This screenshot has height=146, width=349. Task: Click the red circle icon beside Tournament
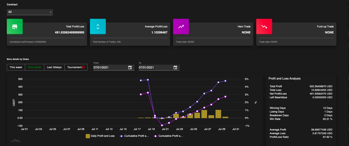tap(83, 67)
